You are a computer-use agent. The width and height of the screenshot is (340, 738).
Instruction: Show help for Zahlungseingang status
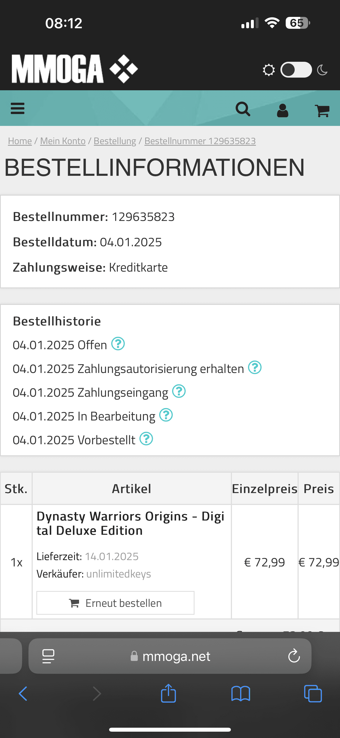[x=179, y=391]
